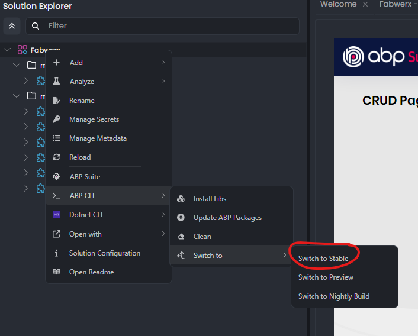Click the Open Readme book icon

tap(57, 272)
